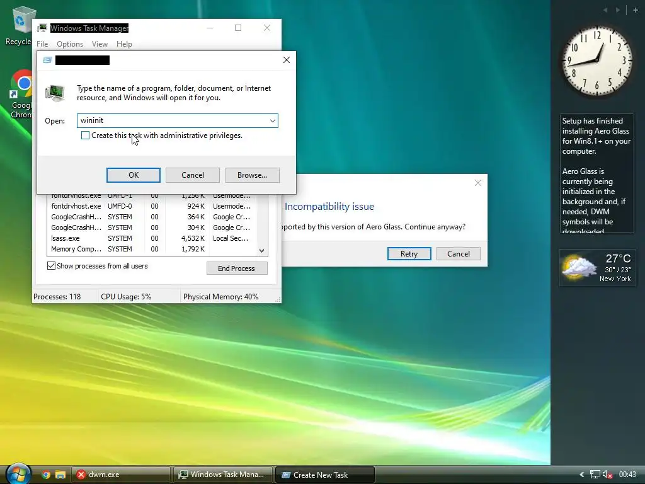Screen dimensions: 645x484
Task: Minimize the Windows Task Manager window
Action: coord(210,28)
